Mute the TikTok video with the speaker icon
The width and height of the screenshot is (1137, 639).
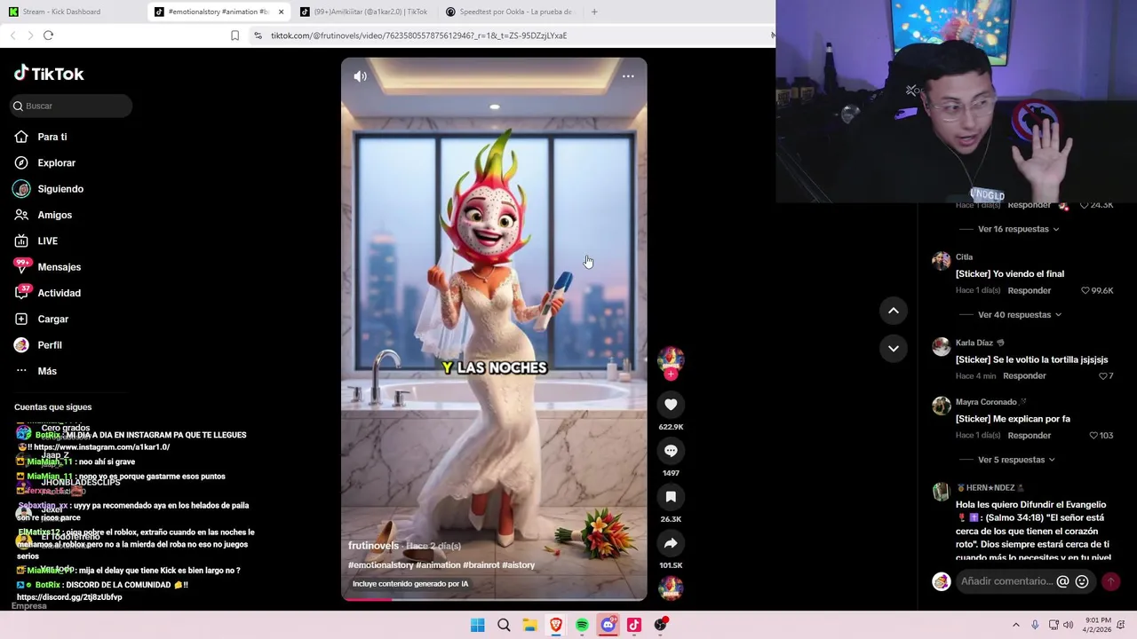360,76
